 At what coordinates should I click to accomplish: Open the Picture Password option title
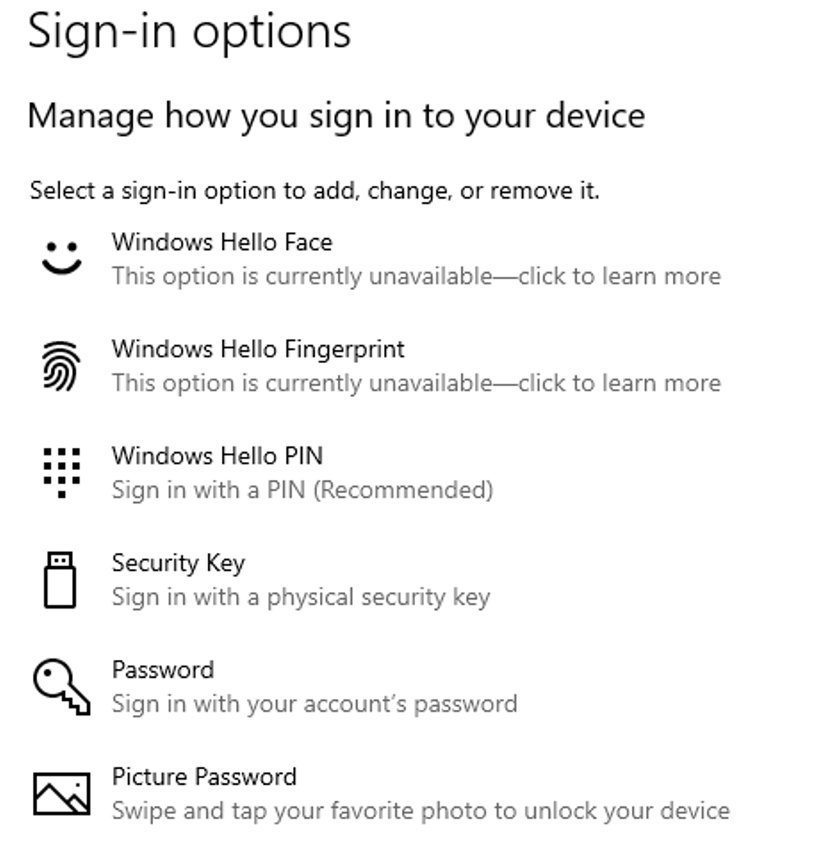[204, 777]
